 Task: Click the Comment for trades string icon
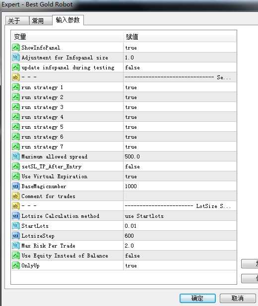[16, 196]
